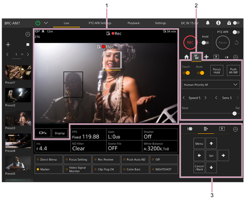Image resolution: width=245 pixels, height=201 pixels.
Task: Open the Human Priority AF dropdown
Action: (x=211, y=85)
